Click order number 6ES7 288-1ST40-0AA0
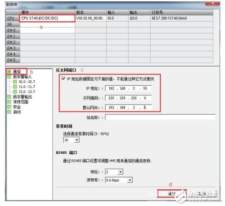This screenshot has height=206, width=225. [182, 18]
